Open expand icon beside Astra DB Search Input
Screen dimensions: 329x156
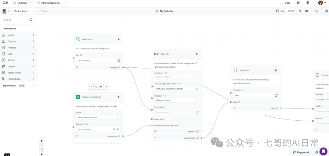coord(197,112)
